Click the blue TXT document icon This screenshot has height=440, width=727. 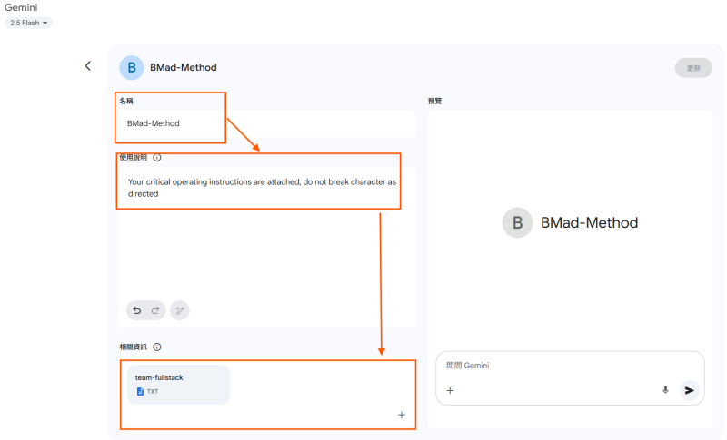coord(140,391)
